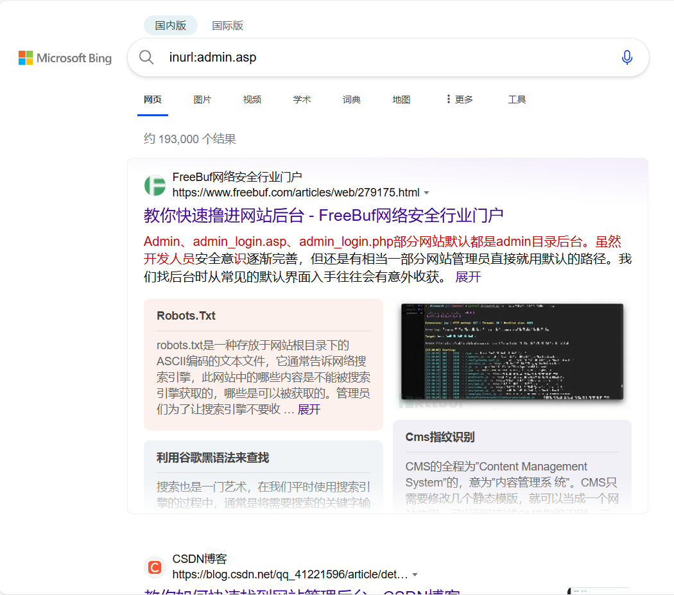Screen dimensions: 674x595
Task: Expand the Robots.Txt card with 展开
Action: [x=309, y=410]
